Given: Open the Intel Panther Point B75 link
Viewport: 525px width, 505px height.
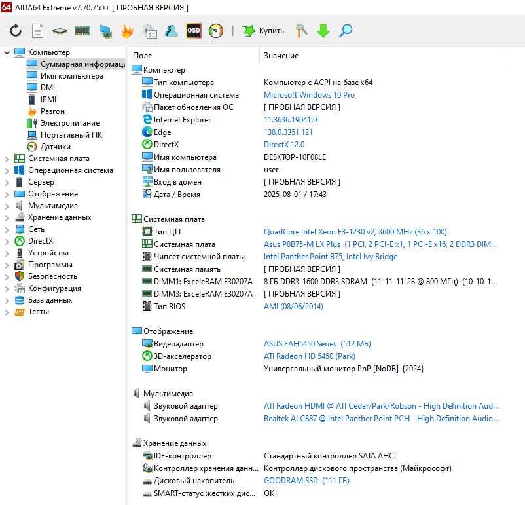Looking at the screenshot, I should click(x=331, y=257).
